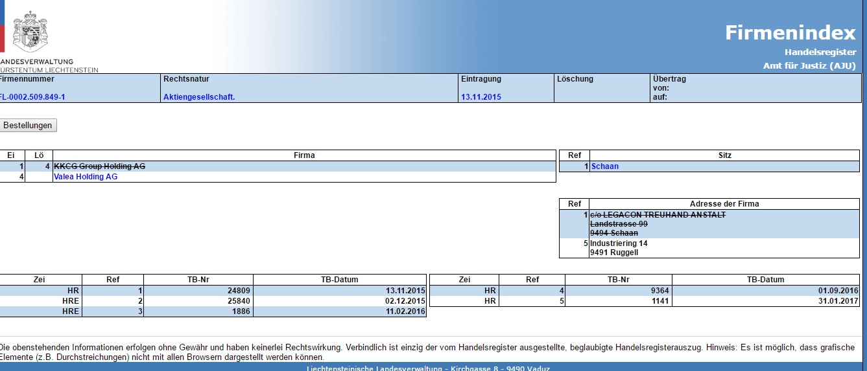Open the Bestellungen button
Screen dimensions: 867x371
(28, 126)
